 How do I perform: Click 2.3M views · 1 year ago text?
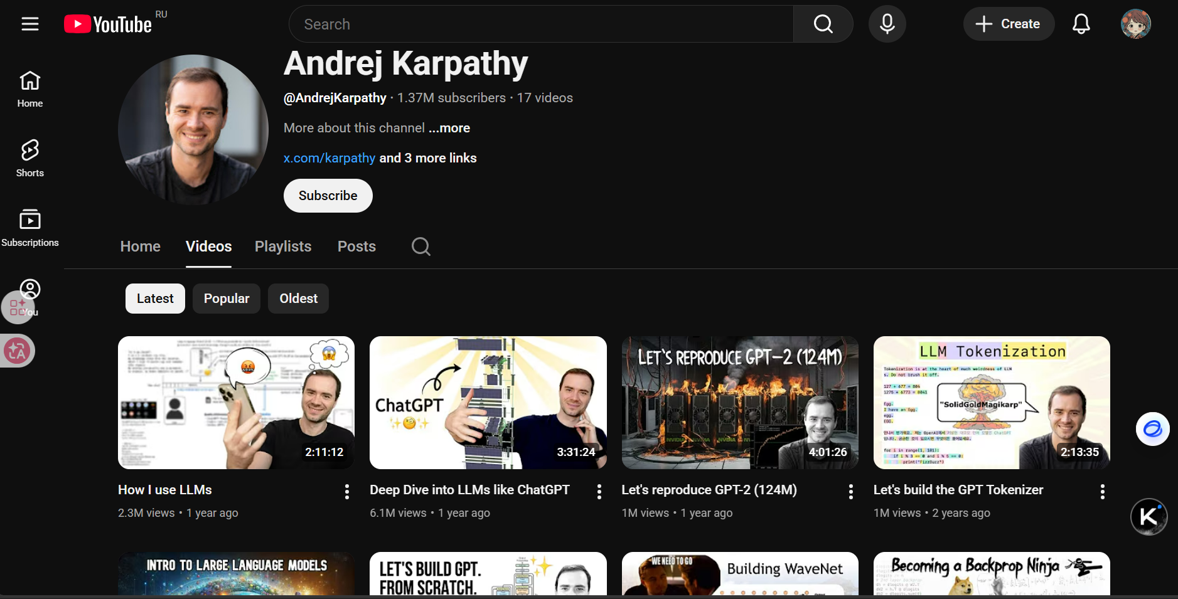[x=178, y=513]
